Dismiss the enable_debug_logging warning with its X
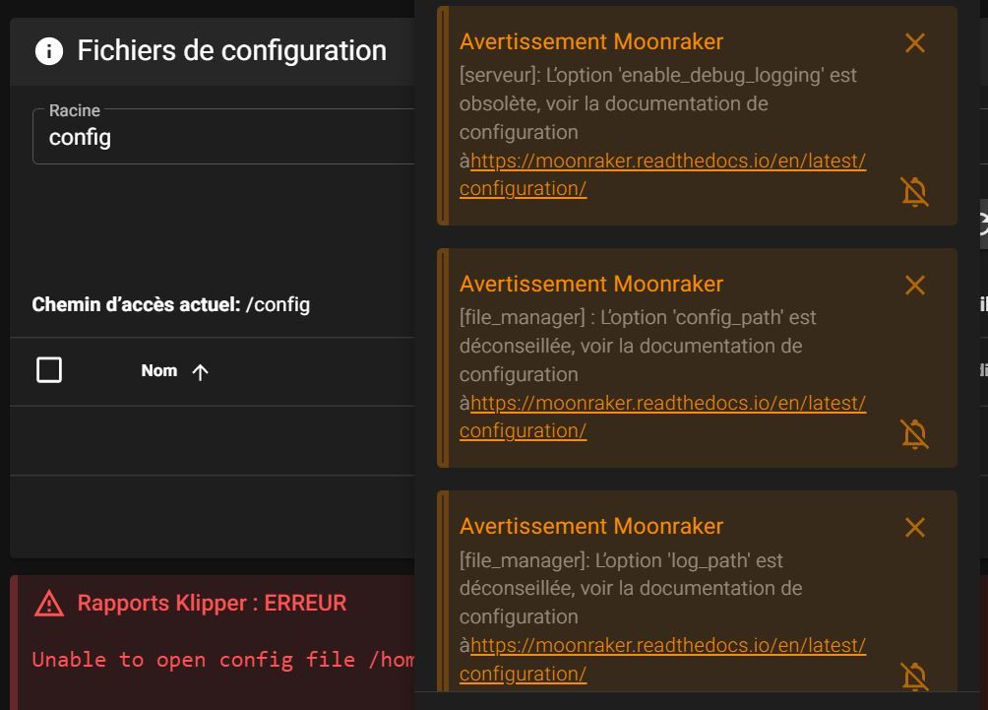This screenshot has height=710, width=988. (x=915, y=43)
